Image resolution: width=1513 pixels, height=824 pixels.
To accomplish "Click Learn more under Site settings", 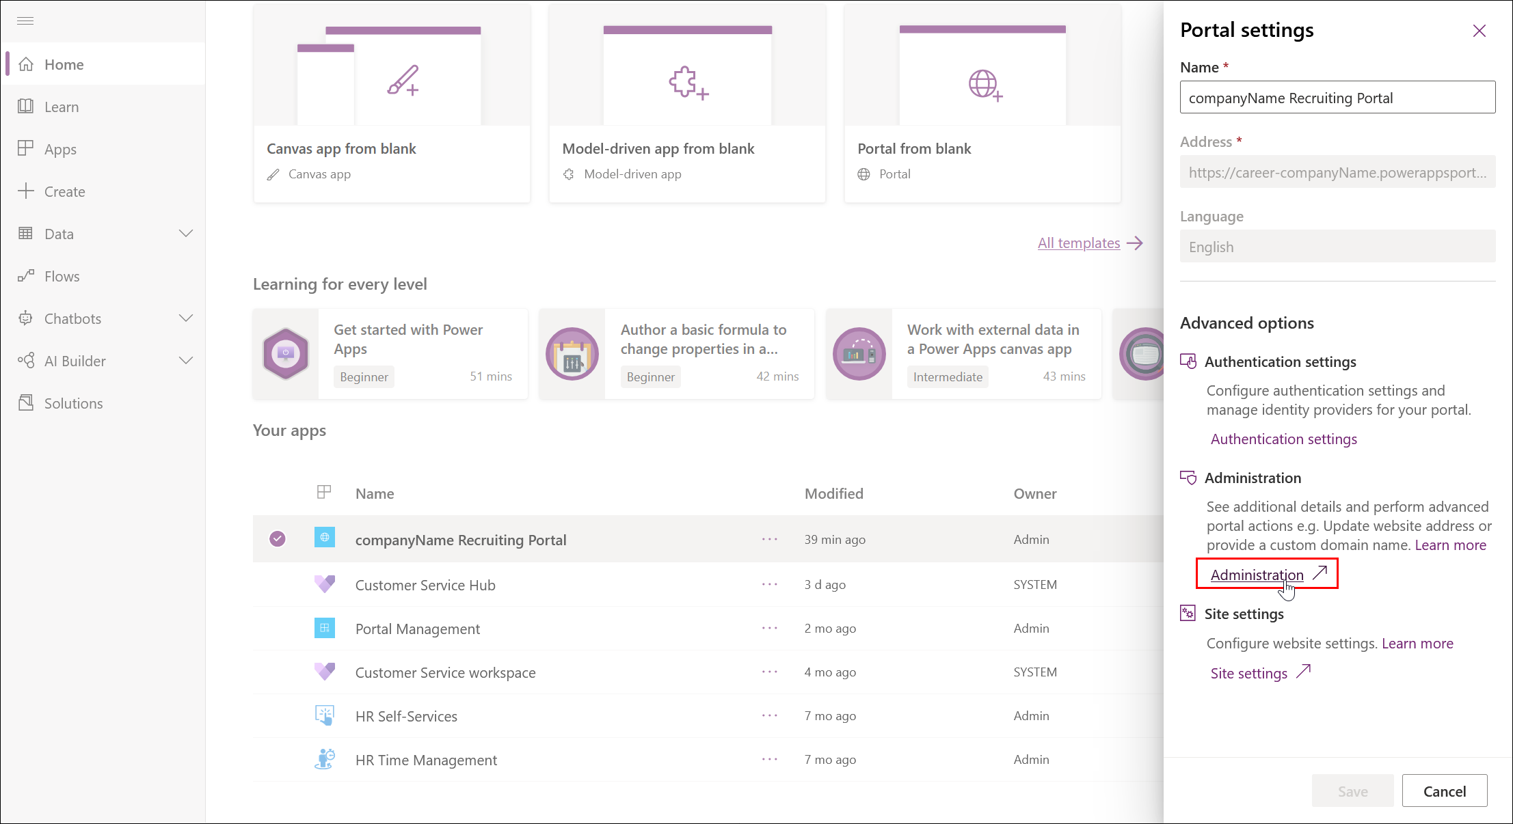I will click(x=1417, y=644).
